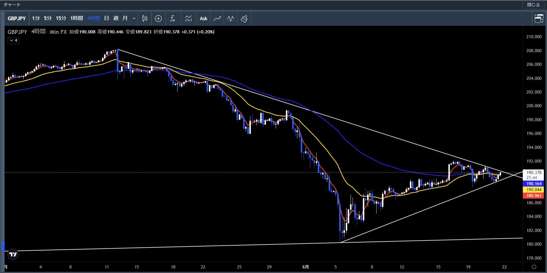Switch to the weekly 週 timeframe
The width and height of the screenshot is (547, 273).
(116, 19)
